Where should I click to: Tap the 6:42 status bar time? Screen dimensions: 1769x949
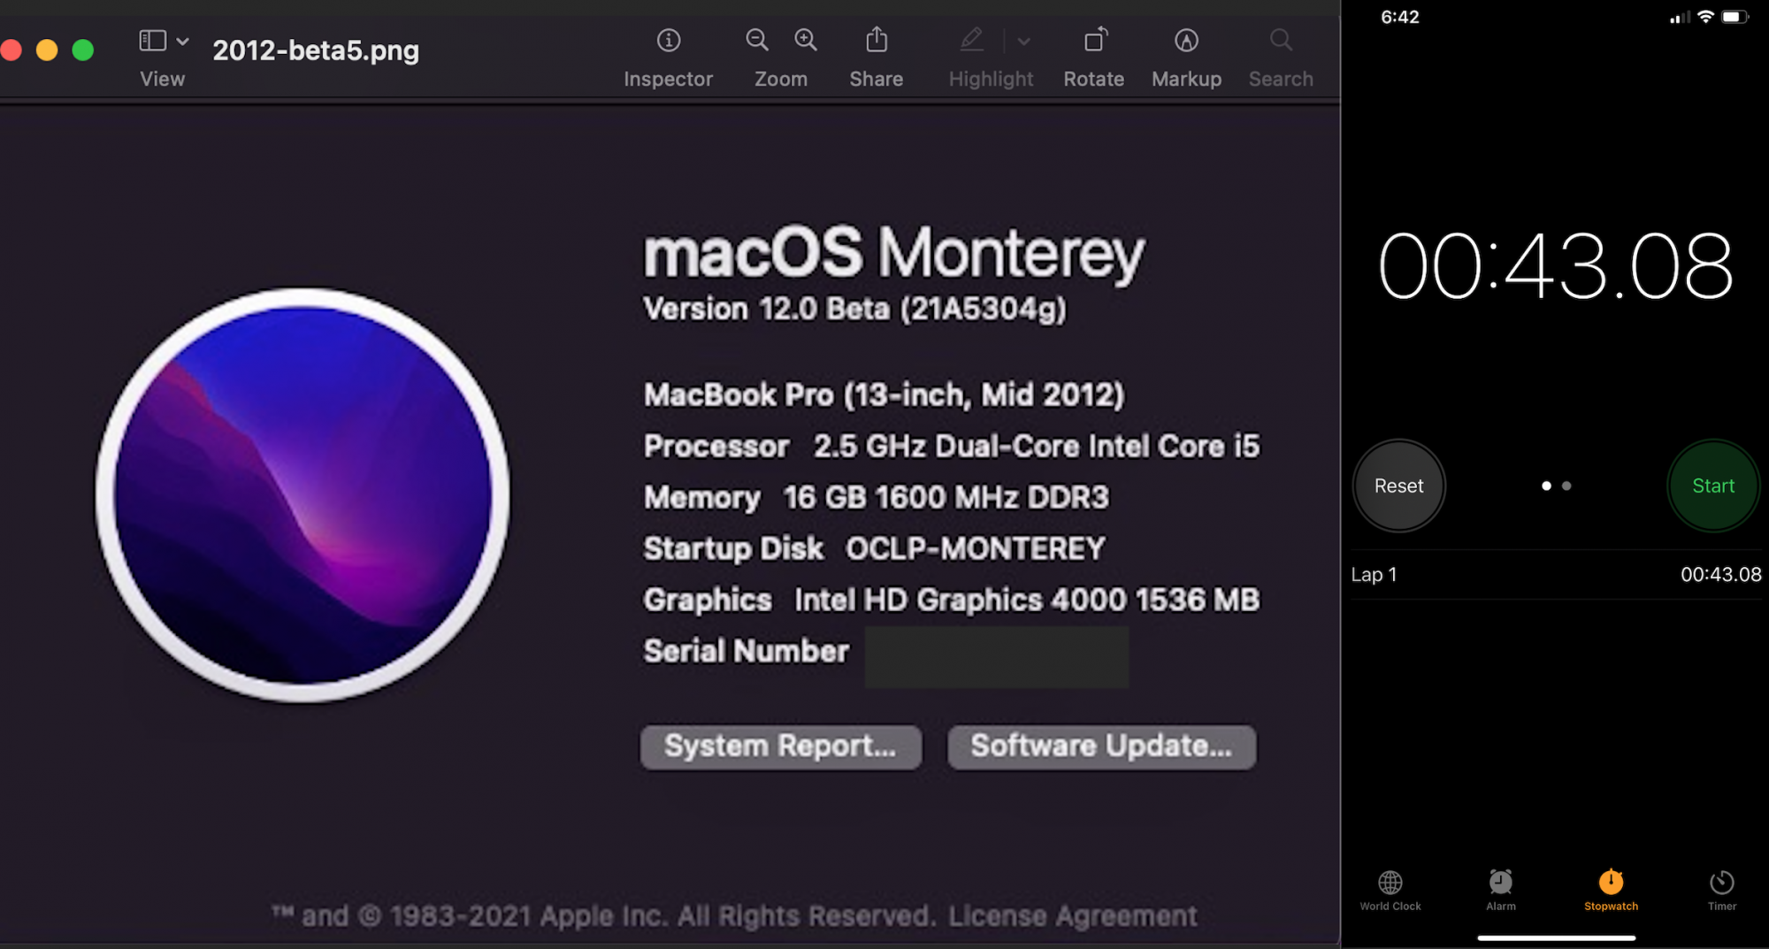click(x=1400, y=17)
